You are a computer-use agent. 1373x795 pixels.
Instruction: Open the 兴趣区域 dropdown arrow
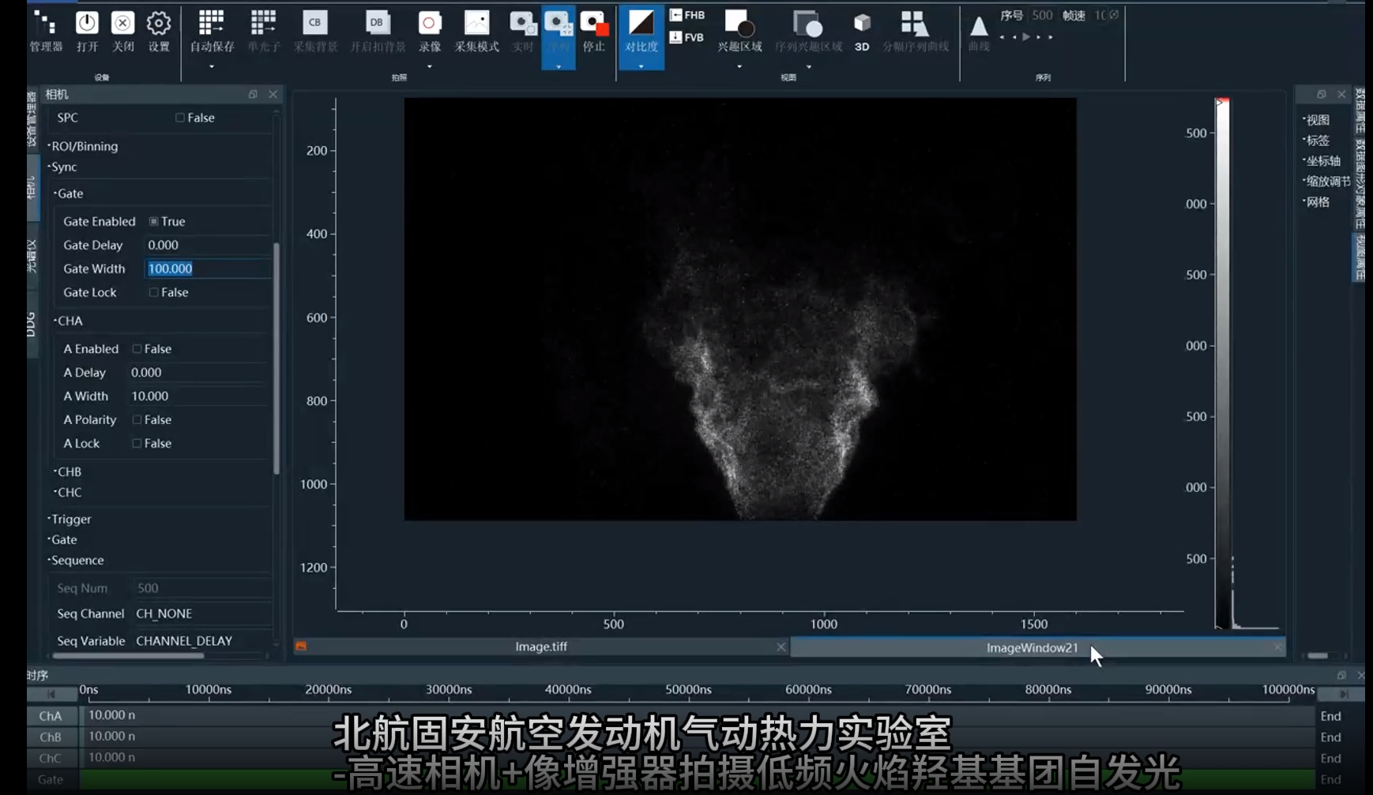tap(739, 67)
